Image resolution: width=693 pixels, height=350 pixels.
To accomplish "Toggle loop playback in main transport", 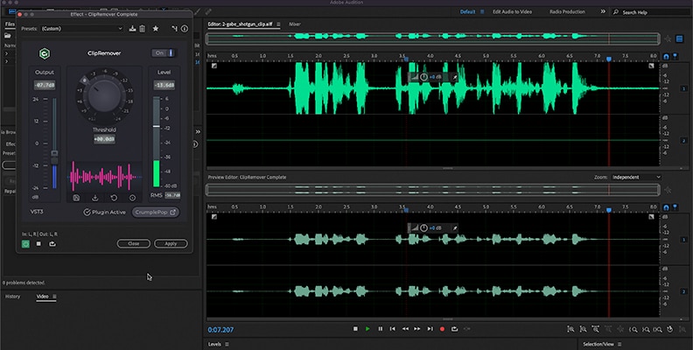I will pyautogui.click(x=454, y=329).
